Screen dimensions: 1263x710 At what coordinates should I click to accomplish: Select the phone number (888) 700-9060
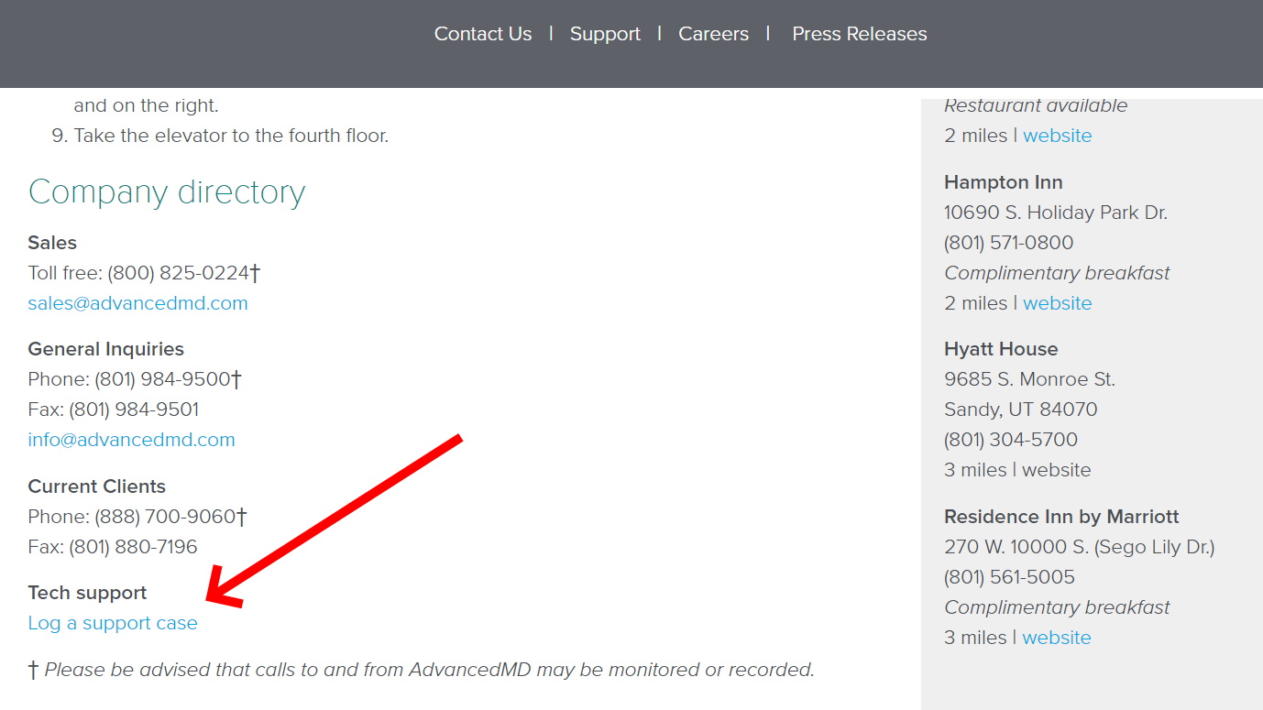tap(166, 517)
